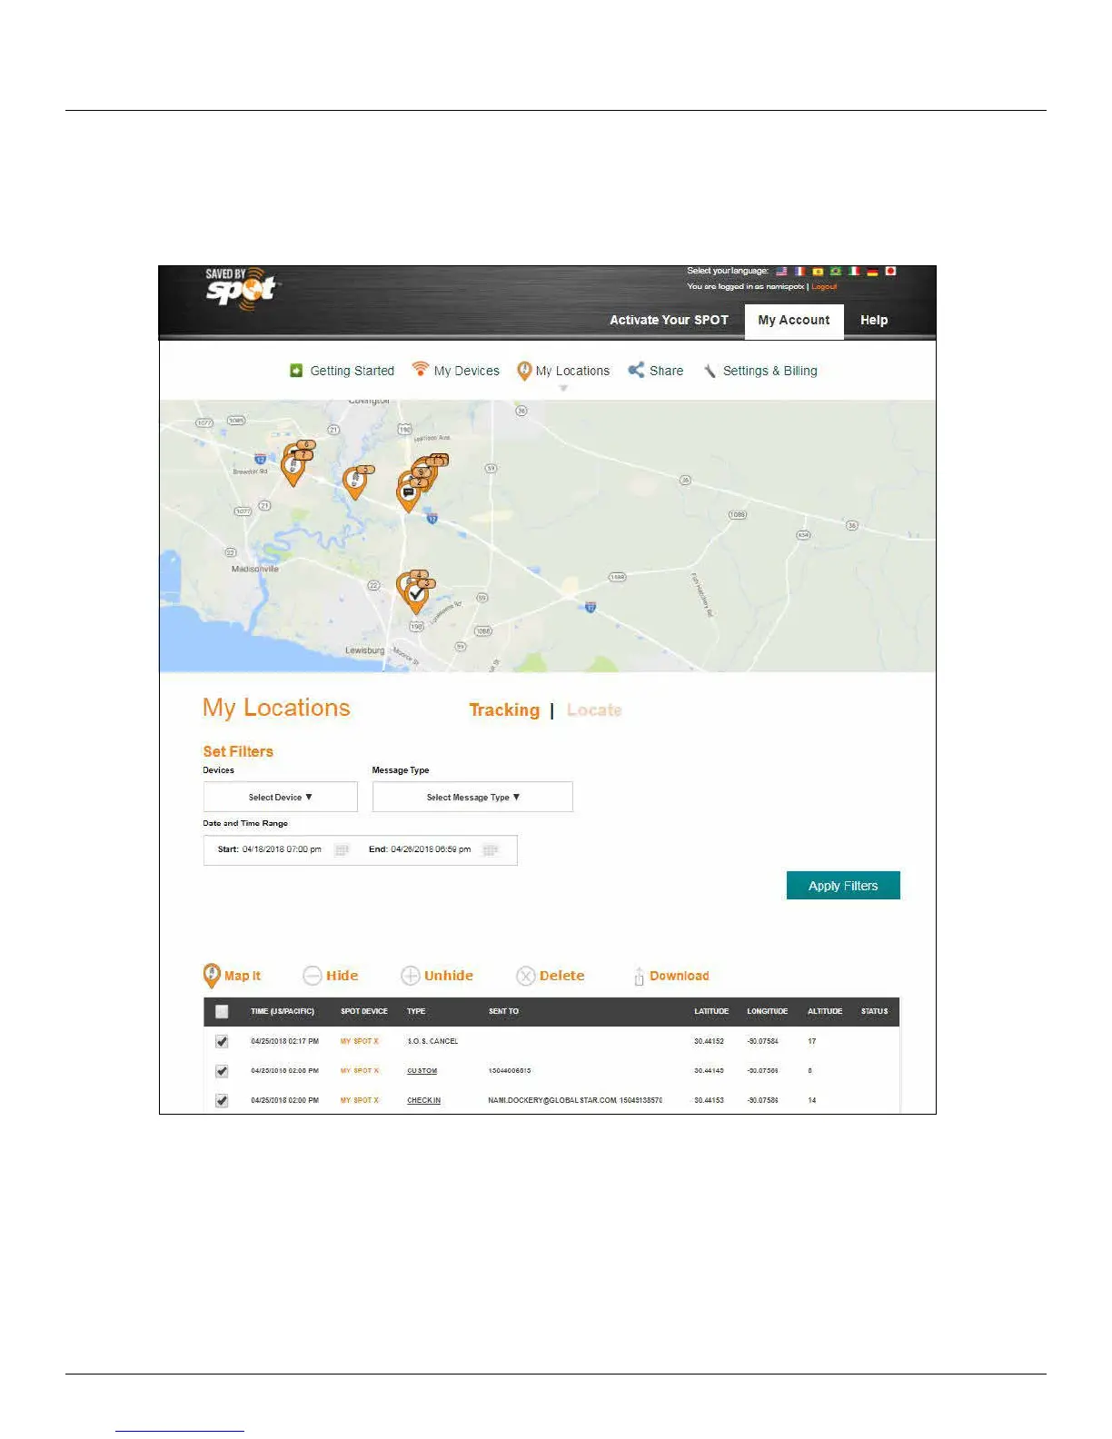Screen dimensions: 1112x1439
Task: Click the Delete text link
Action: pos(562,976)
